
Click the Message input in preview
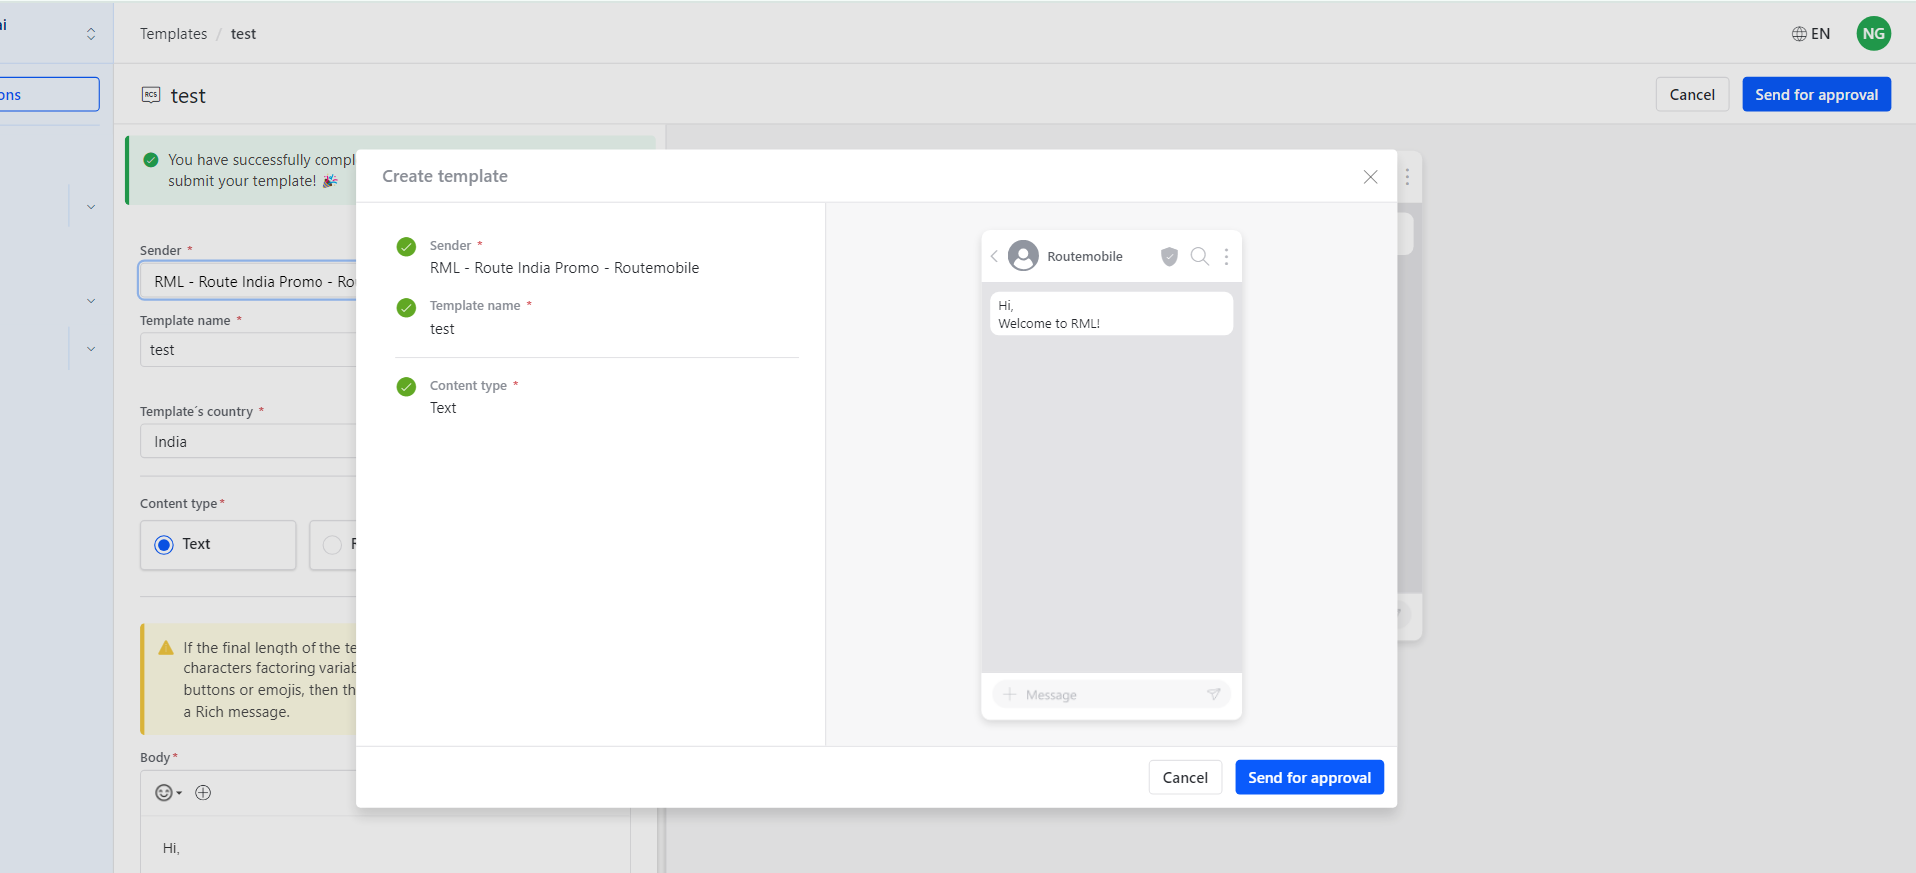point(1111,694)
